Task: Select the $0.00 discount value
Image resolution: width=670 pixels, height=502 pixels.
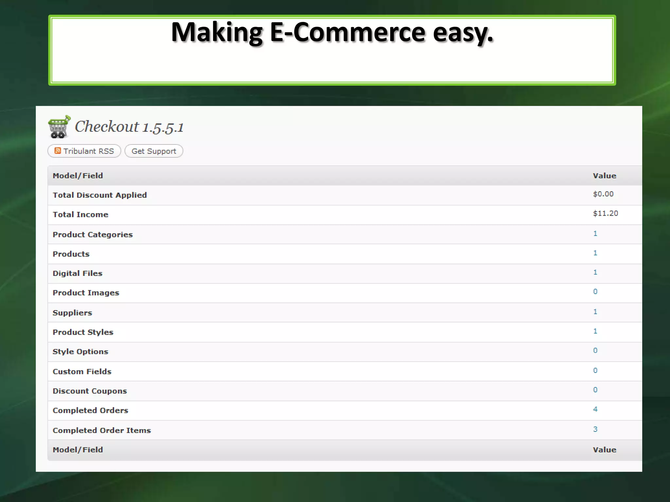Action: point(603,194)
